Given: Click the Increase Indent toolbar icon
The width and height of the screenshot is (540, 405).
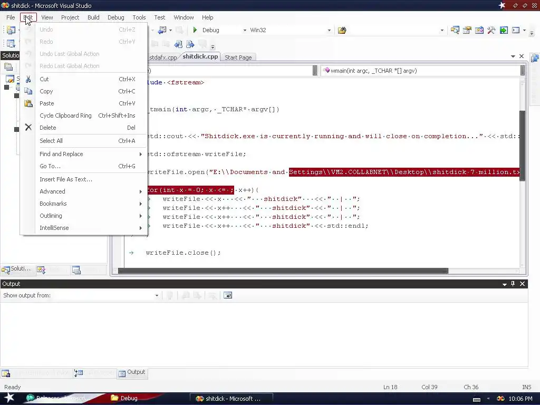Looking at the screenshot, I should tap(190, 44).
